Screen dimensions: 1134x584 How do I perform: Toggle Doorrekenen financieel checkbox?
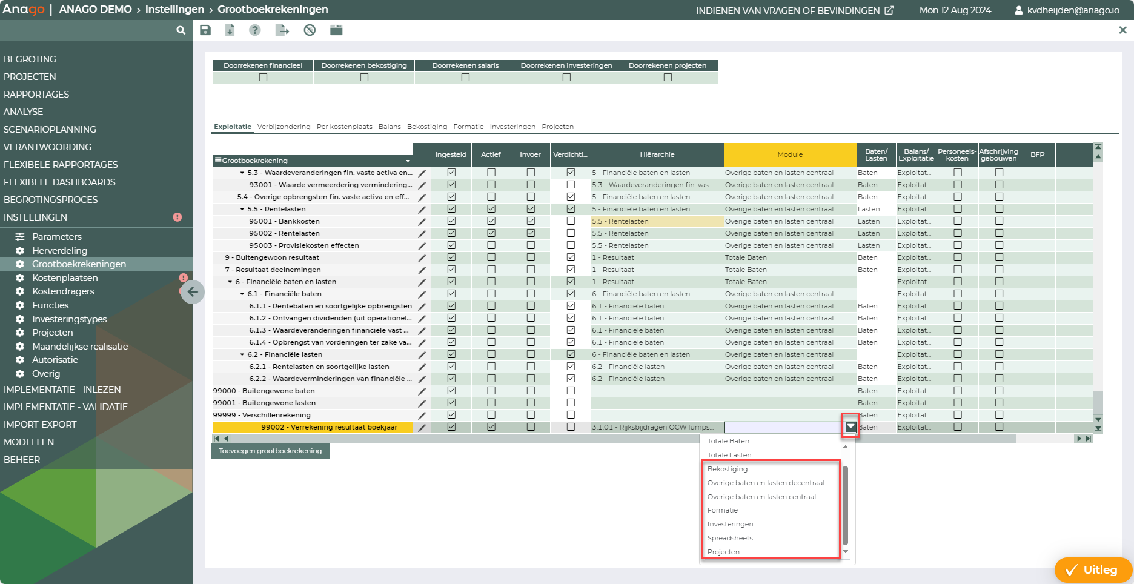click(263, 77)
